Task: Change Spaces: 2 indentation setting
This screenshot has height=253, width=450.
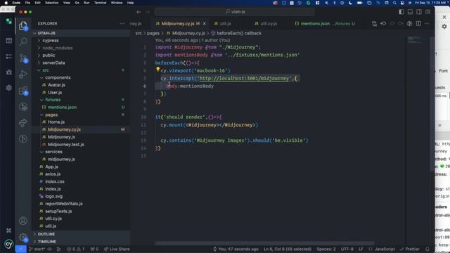Action: pyautogui.click(x=326, y=249)
